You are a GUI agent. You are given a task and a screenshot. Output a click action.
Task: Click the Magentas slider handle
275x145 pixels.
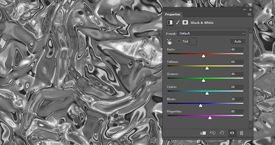210,118
